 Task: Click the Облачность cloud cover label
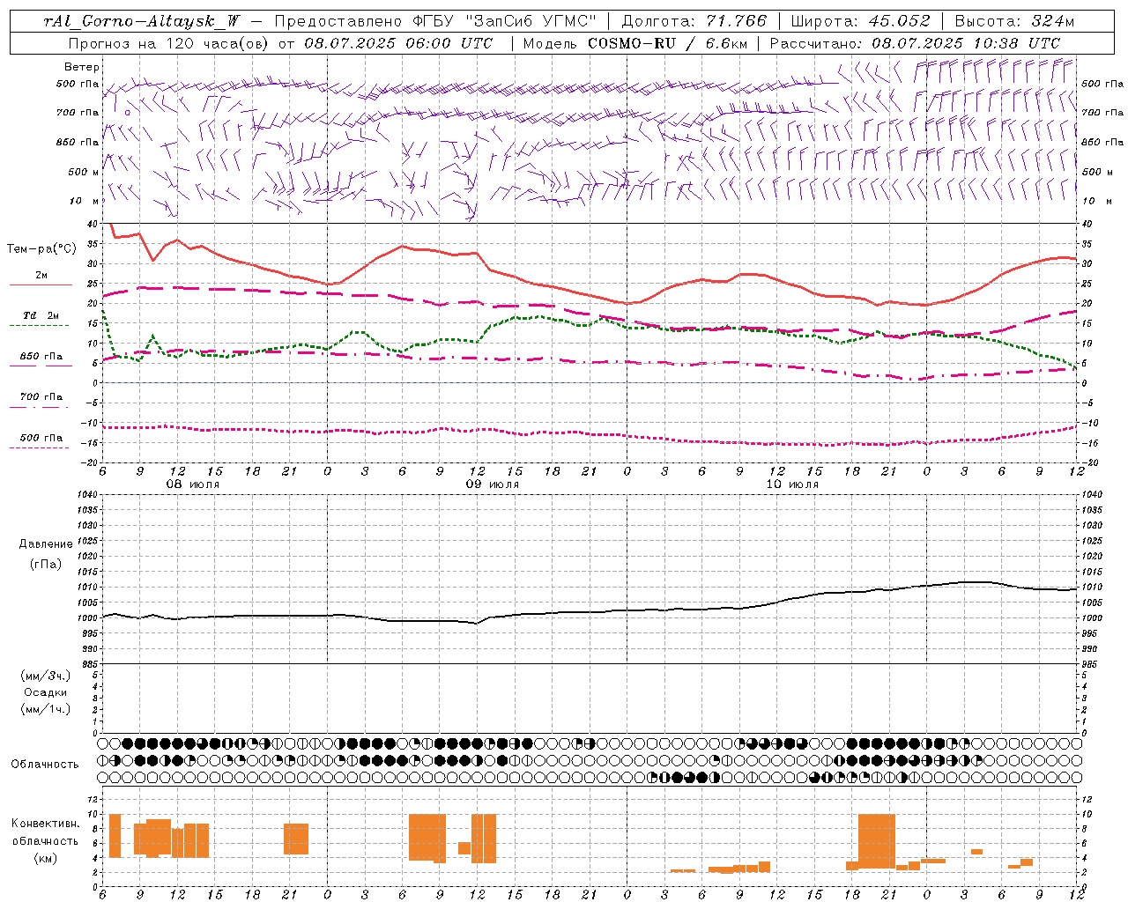click(45, 765)
